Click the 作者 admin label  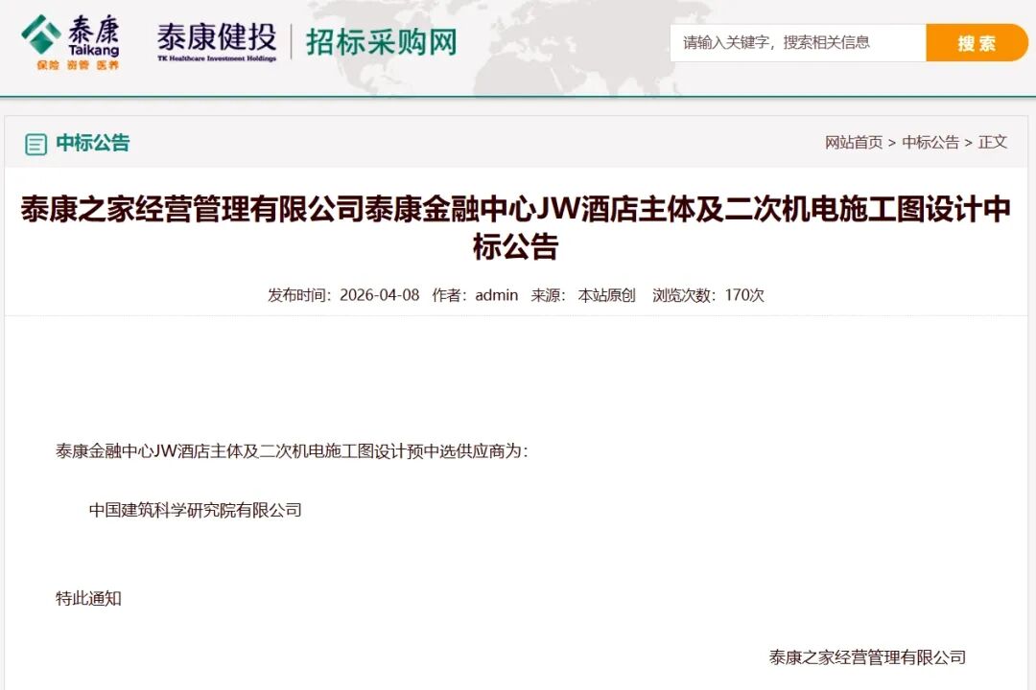(475, 295)
